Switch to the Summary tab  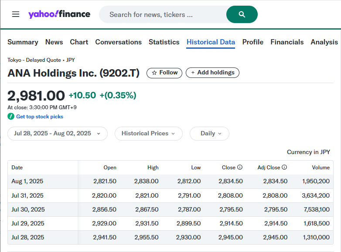(23, 42)
